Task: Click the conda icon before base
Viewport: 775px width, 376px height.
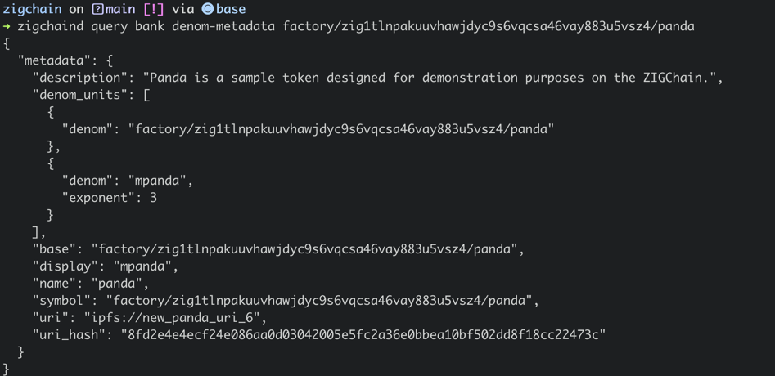Action: (207, 9)
